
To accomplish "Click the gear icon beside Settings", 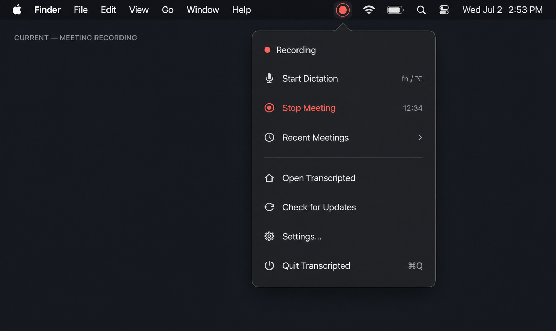I will [269, 236].
